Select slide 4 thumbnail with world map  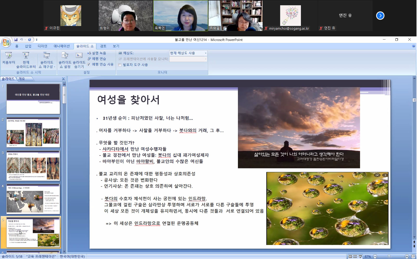[33, 199]
